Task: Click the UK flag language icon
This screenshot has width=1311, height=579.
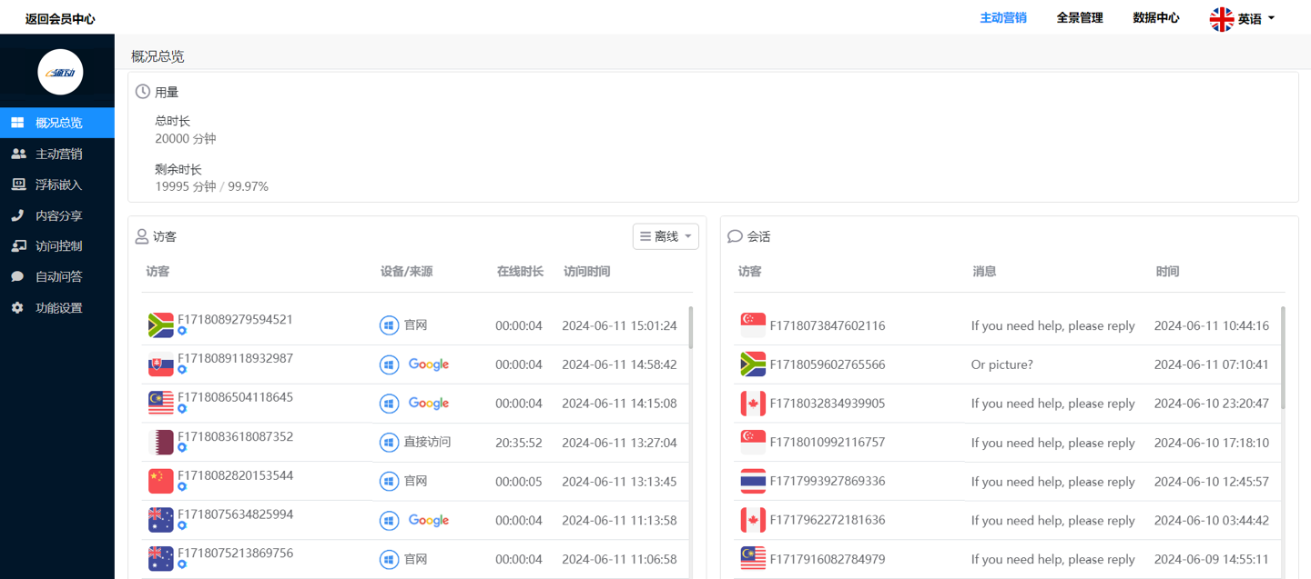Action: pyautogui.click(x=1222, y=18)
